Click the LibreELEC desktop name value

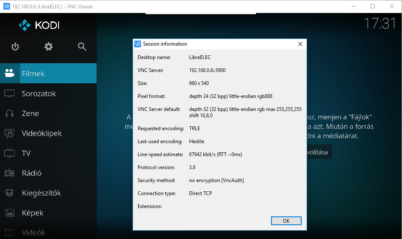tap(200, 57)
